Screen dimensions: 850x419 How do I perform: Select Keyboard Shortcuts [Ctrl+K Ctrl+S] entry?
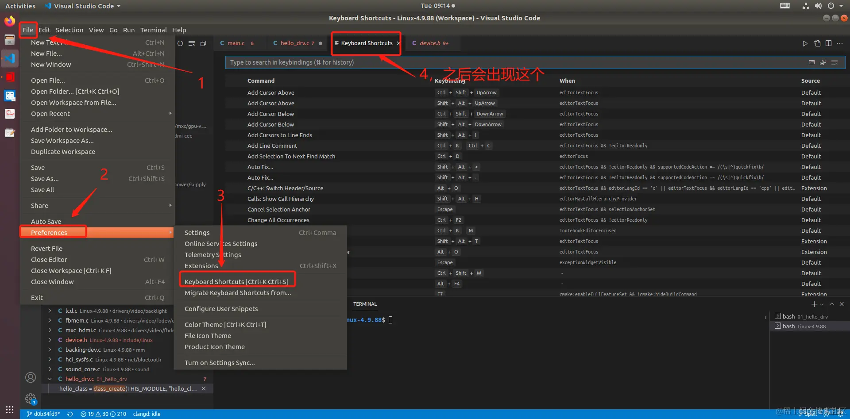(236, 282)
